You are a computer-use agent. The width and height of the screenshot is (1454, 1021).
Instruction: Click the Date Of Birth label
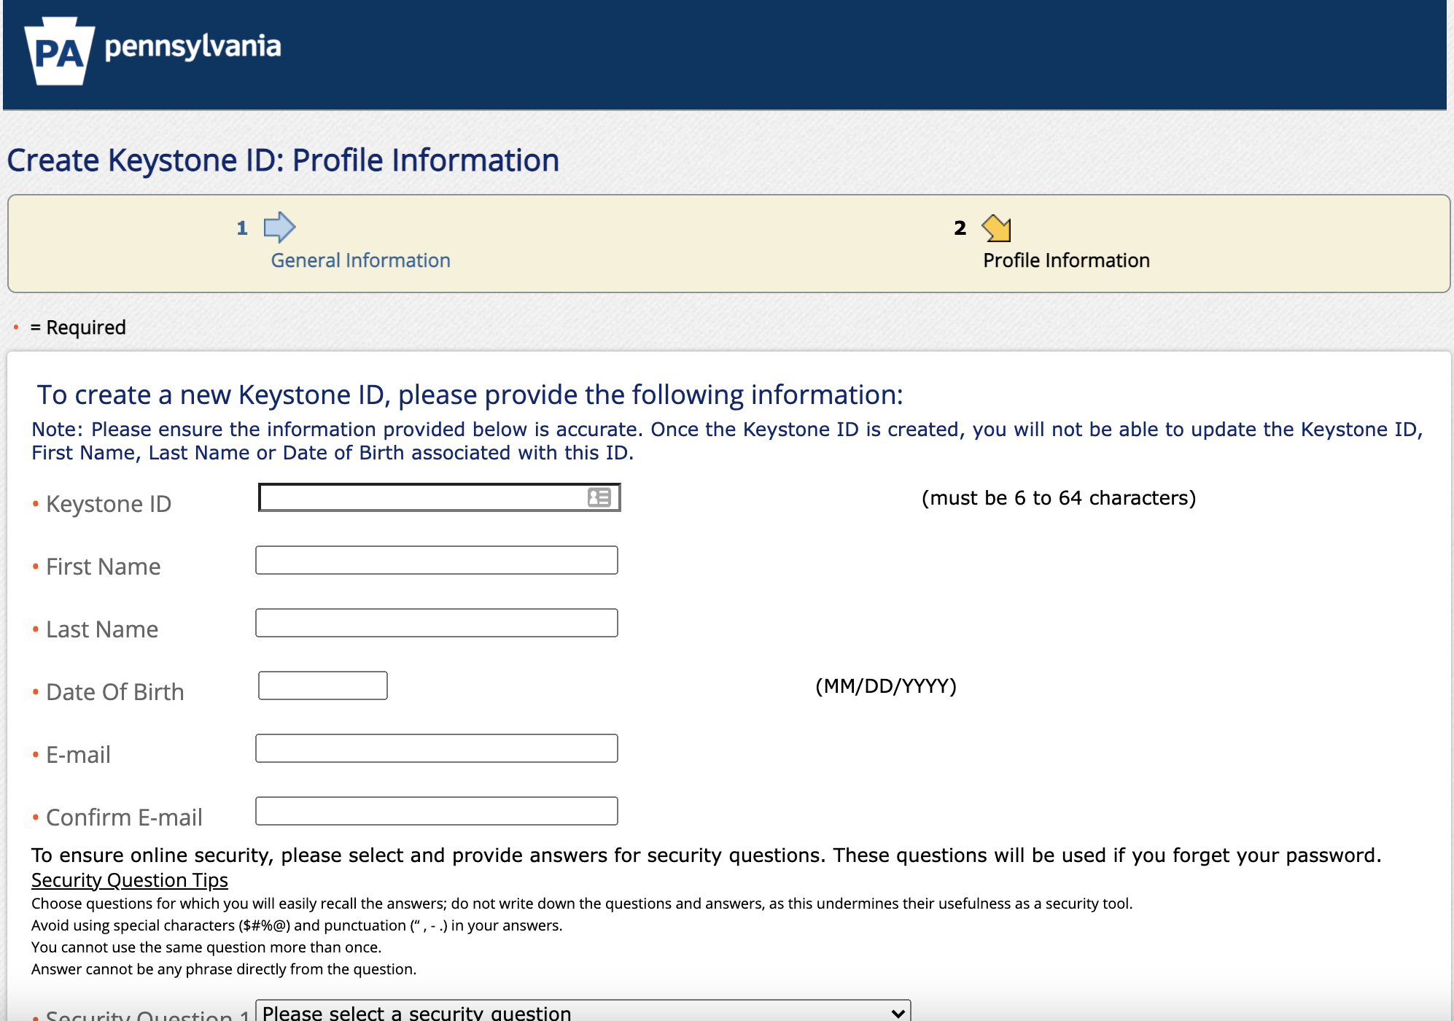pos(115,692)
